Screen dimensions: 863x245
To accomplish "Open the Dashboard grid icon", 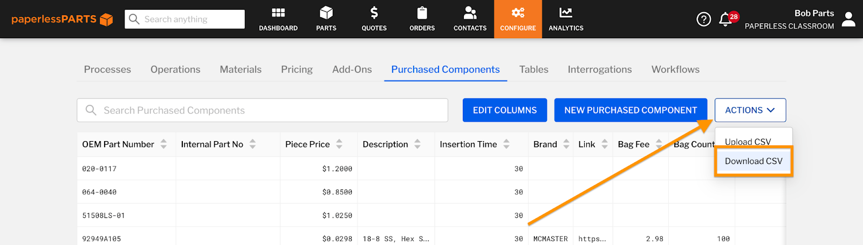I will click(278, 13).
